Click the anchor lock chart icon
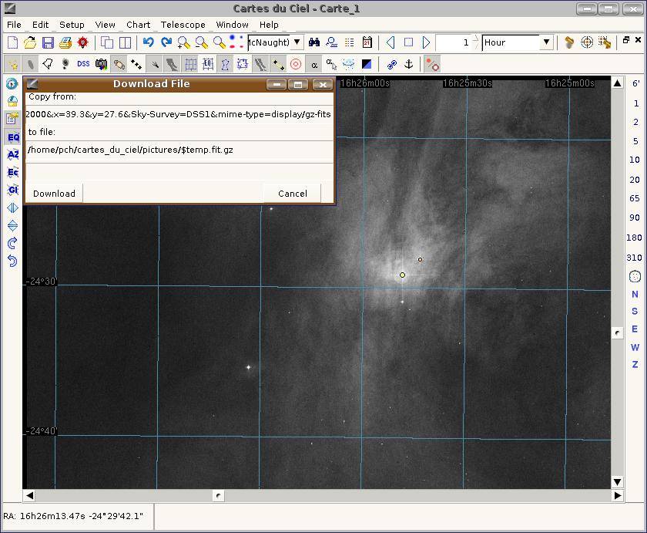647x533 pixels. coord(408,63)
